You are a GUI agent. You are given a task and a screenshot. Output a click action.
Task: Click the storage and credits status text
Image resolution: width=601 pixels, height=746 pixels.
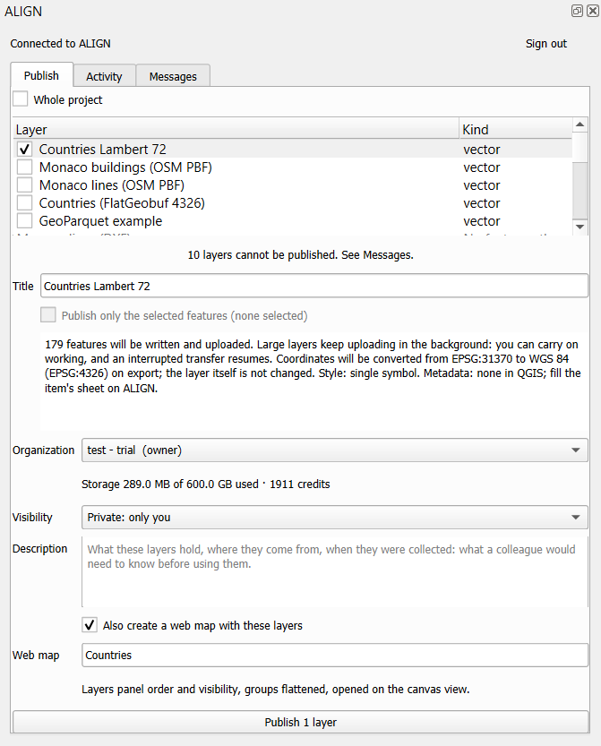tap(206, 484)
